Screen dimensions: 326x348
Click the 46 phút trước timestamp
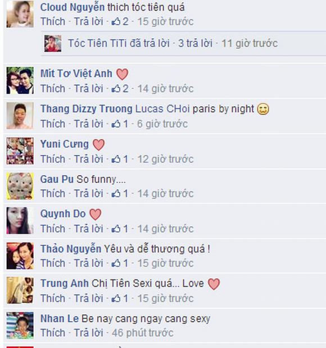[x=142, y=333]
